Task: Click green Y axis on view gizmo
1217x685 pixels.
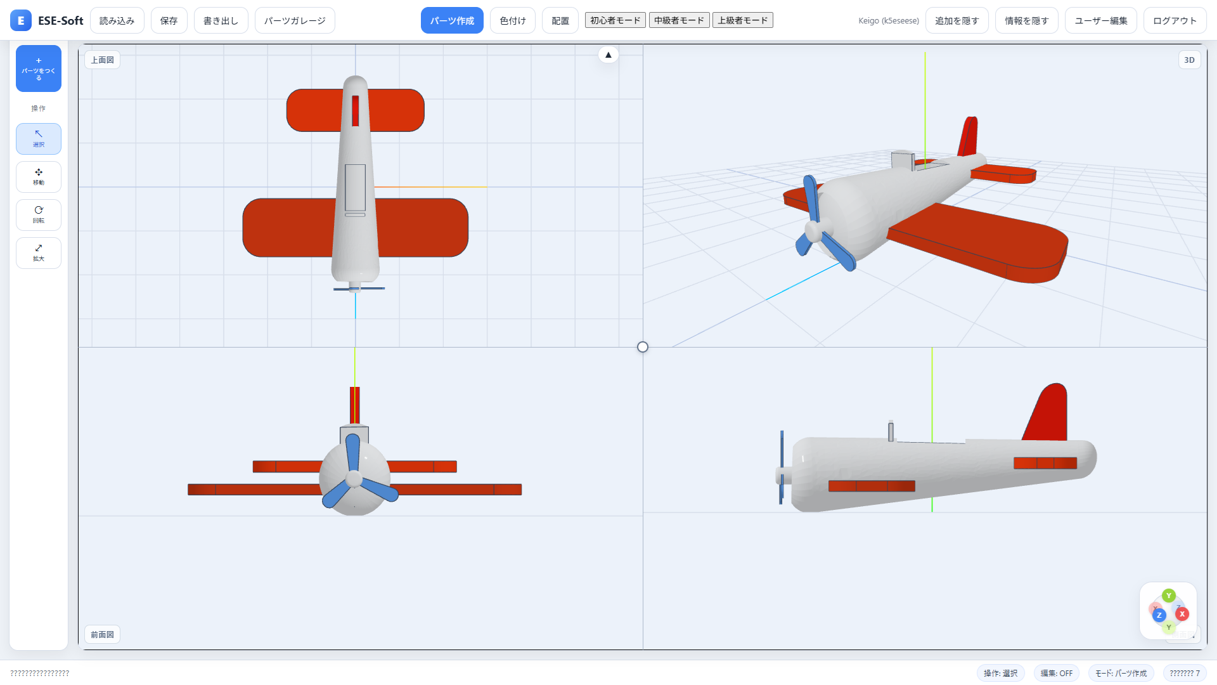Action: click(1169, 596)
